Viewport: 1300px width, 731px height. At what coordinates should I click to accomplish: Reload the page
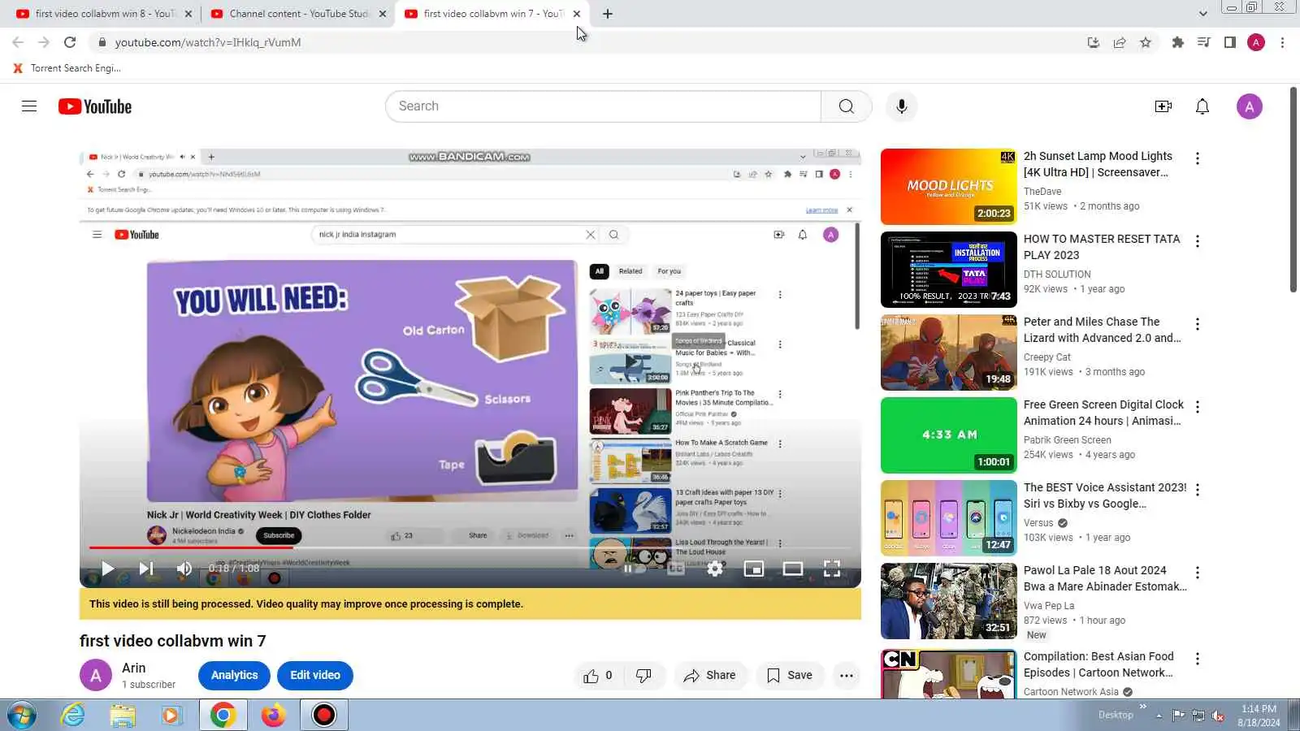pyautogui.click(x=70, y=42)
